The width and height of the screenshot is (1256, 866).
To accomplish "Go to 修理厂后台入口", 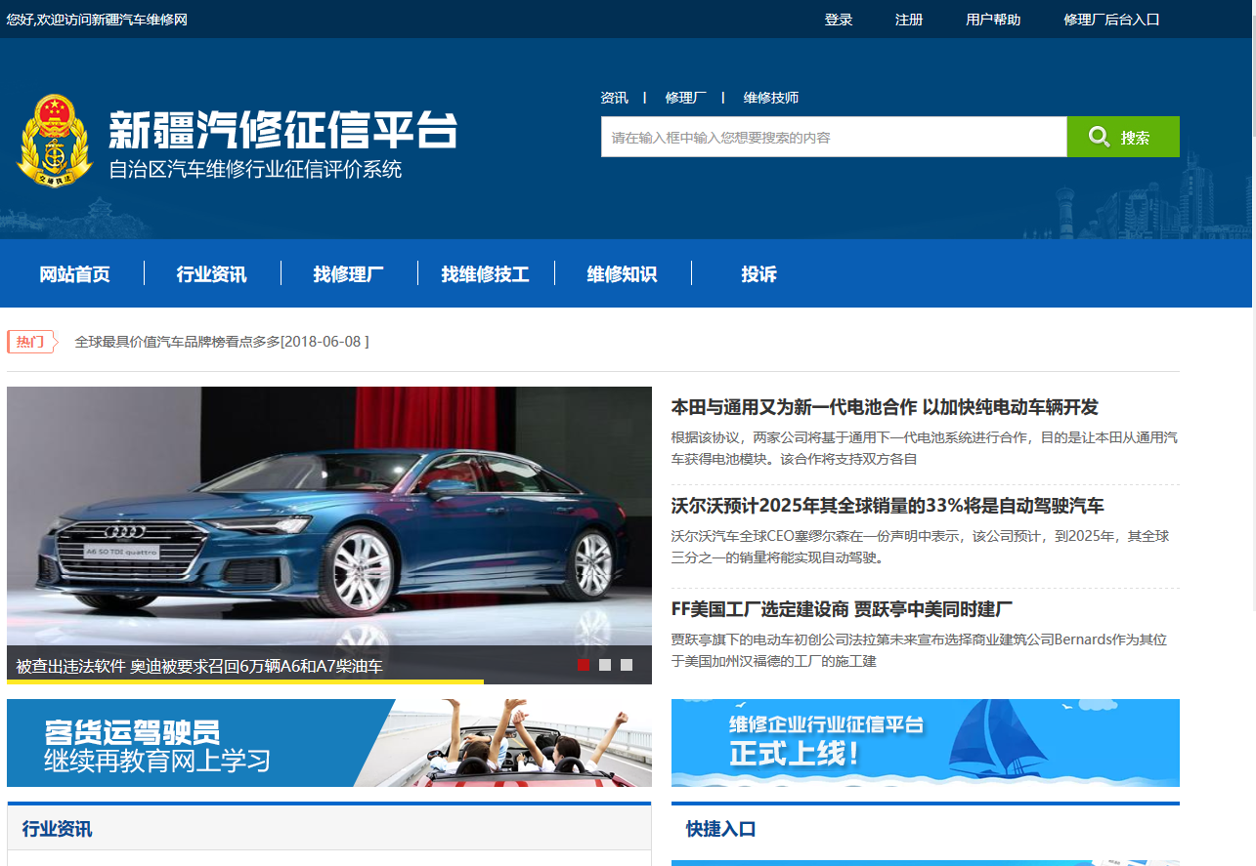I will tap(1111, 20).
